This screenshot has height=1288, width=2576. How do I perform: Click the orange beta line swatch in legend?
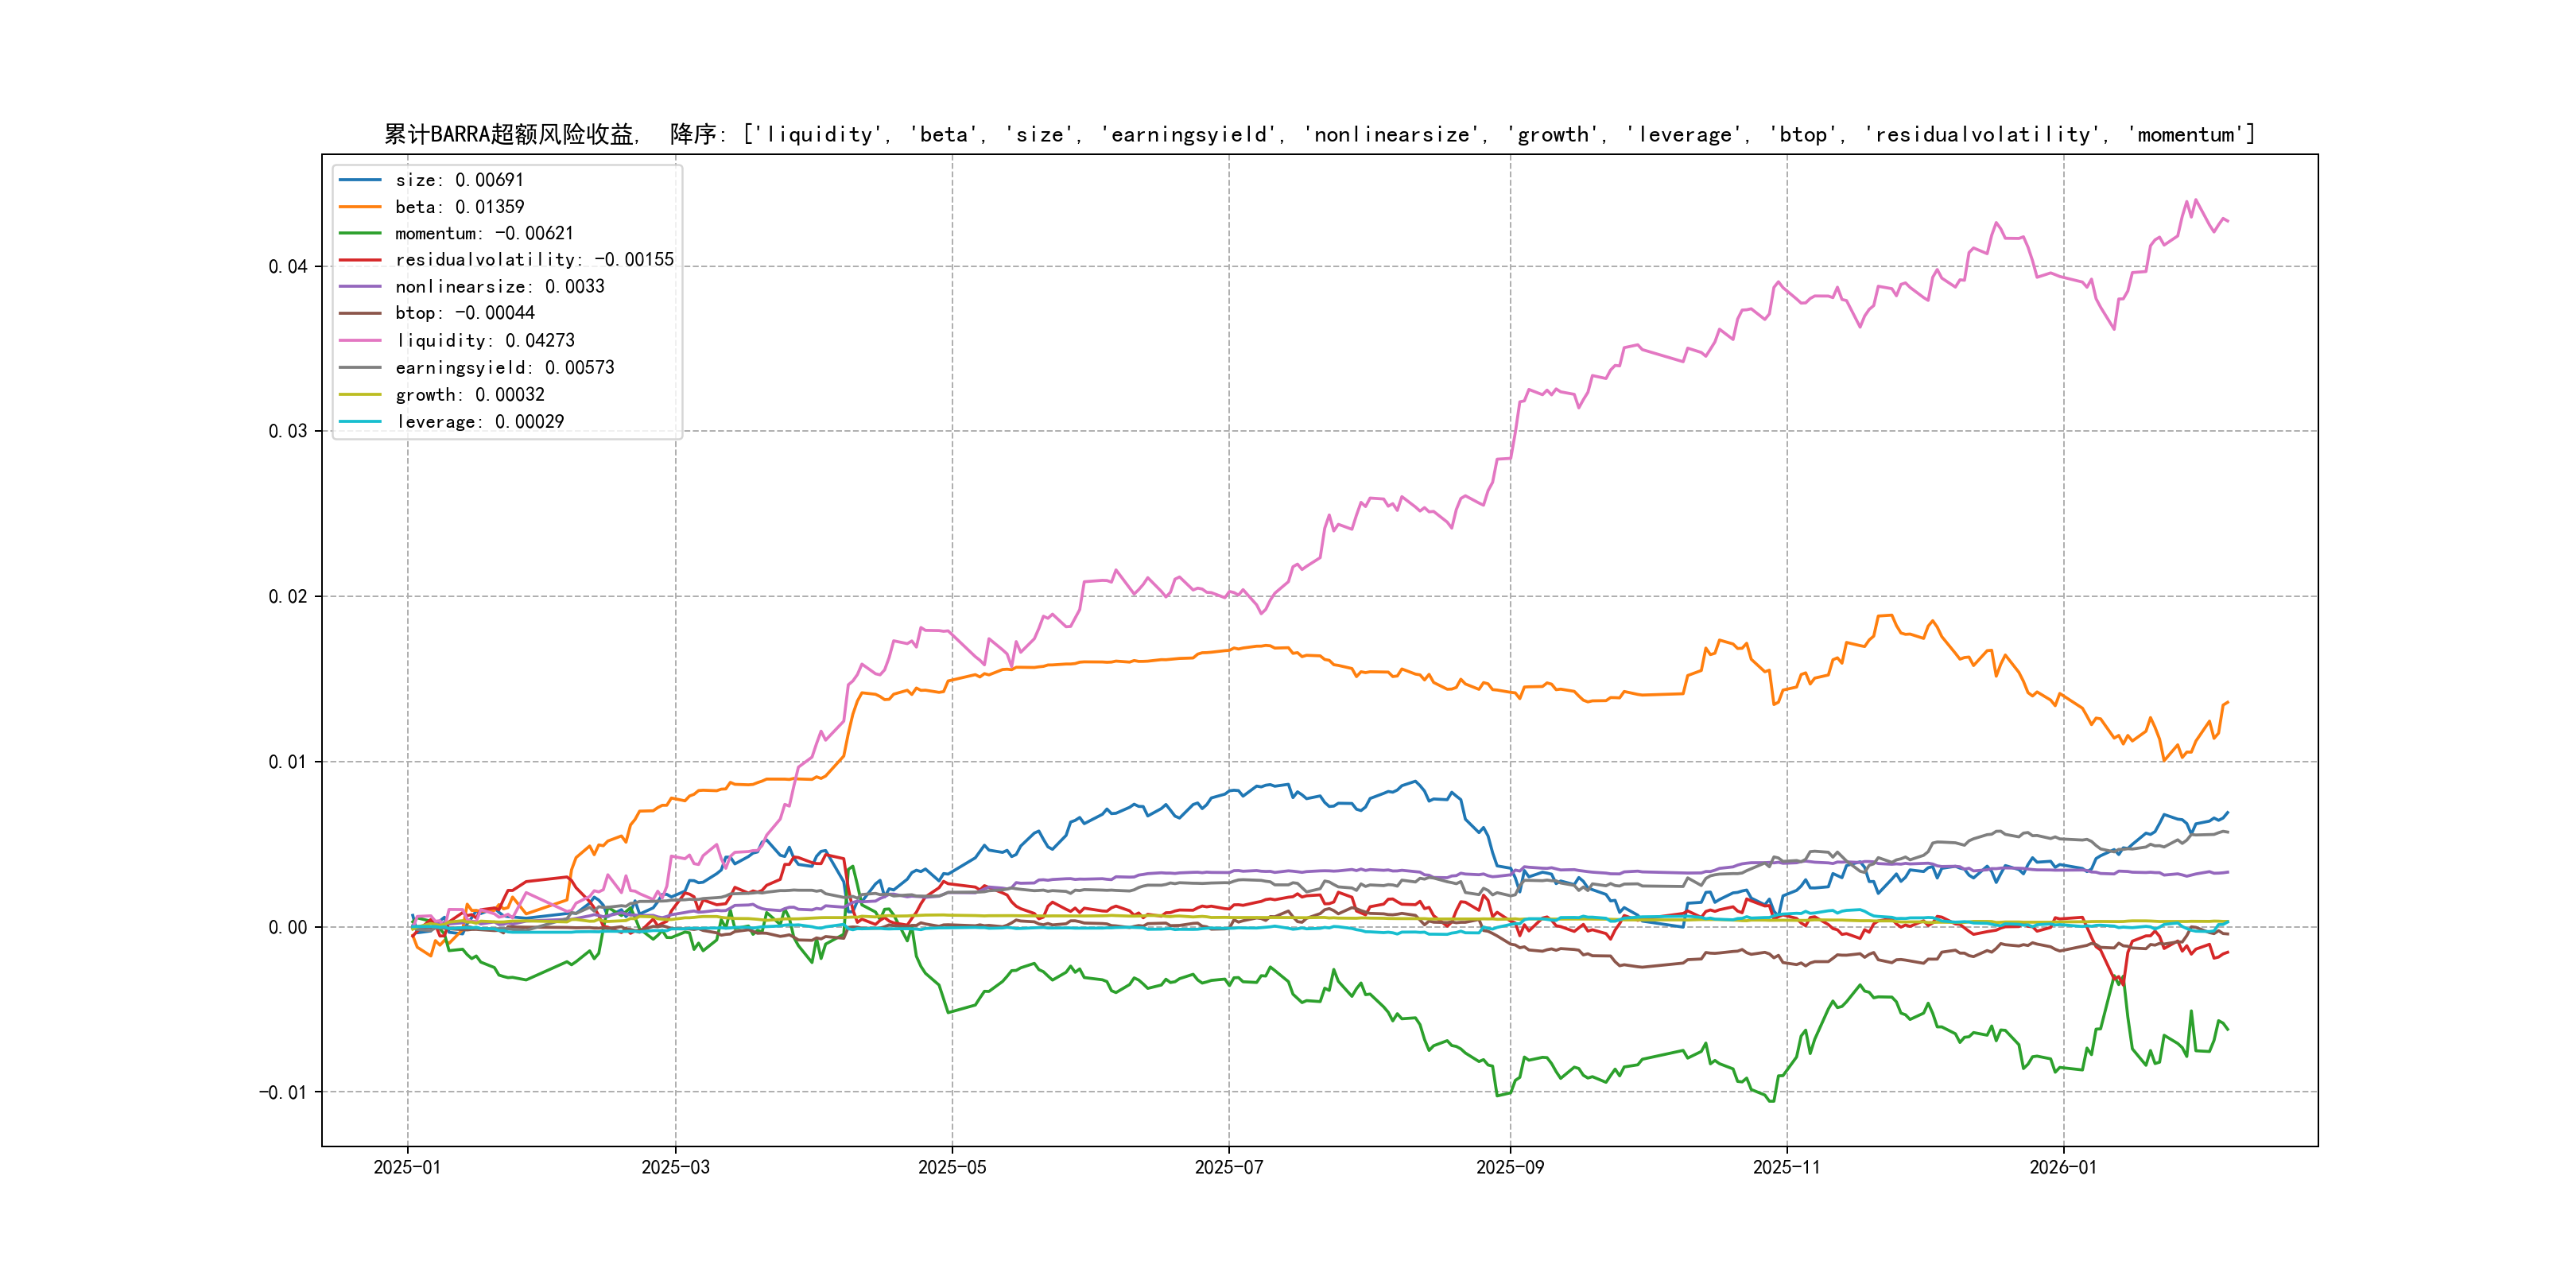(360, 207)
